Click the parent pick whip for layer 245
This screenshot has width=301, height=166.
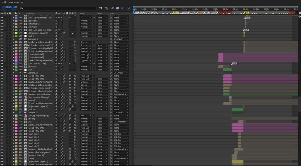coord(111,21)
